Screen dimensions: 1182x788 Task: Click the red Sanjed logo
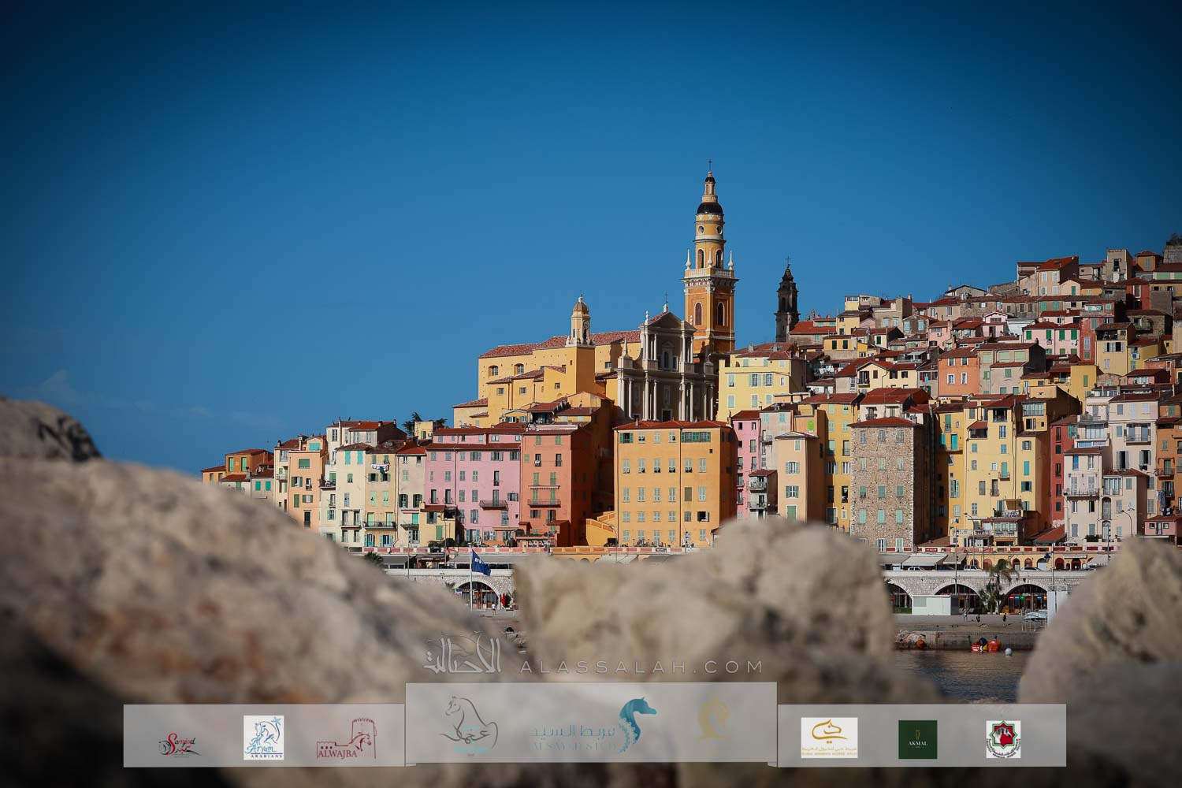[178, 743]
